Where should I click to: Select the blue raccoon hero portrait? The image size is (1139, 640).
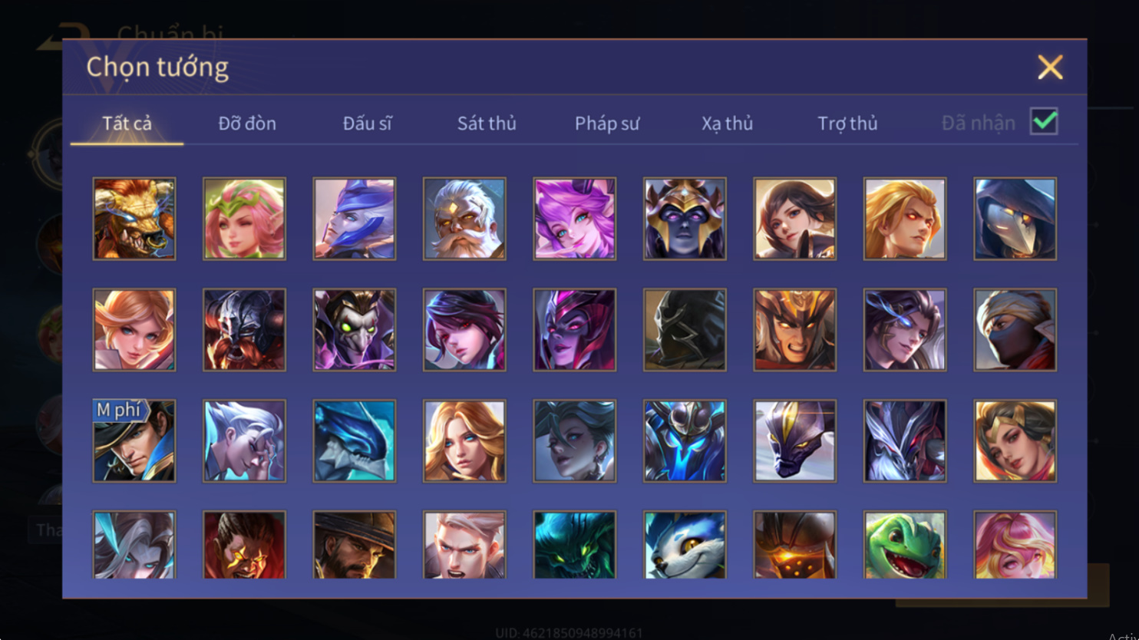(685, 545)
